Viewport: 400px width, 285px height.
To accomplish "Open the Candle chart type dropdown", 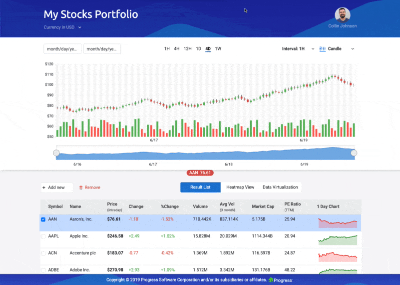I will (337, 49).
